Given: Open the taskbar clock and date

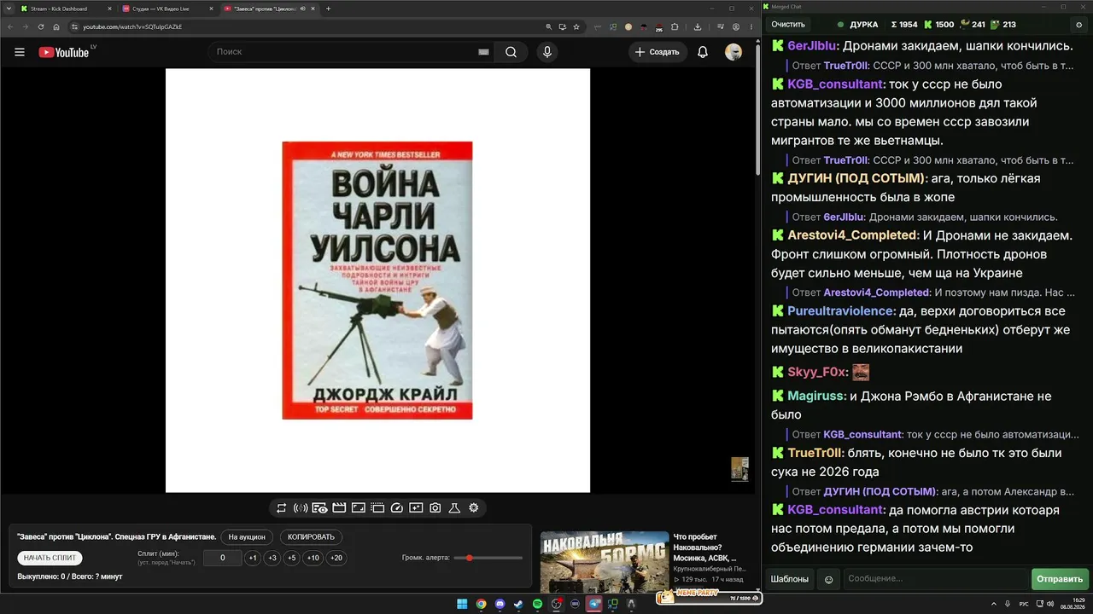Looking at the screenshot, I should pos(1072,604).
